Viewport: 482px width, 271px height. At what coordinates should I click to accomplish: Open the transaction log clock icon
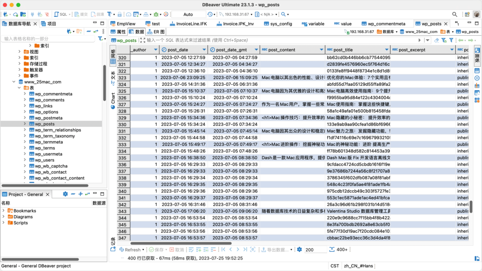click(x=210, y=14)
